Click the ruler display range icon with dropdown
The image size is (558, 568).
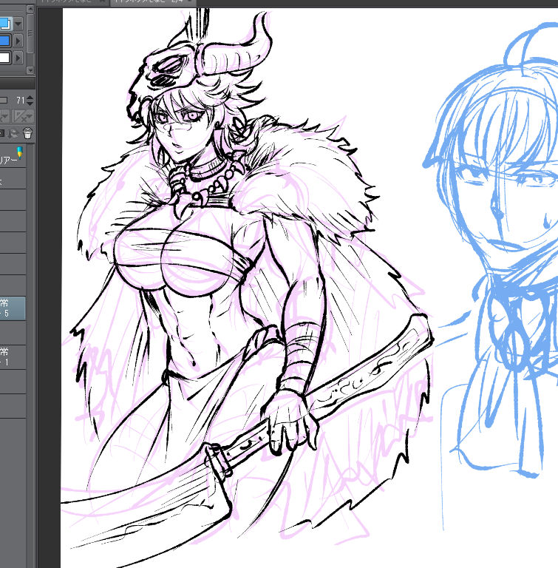coord(24,116)
